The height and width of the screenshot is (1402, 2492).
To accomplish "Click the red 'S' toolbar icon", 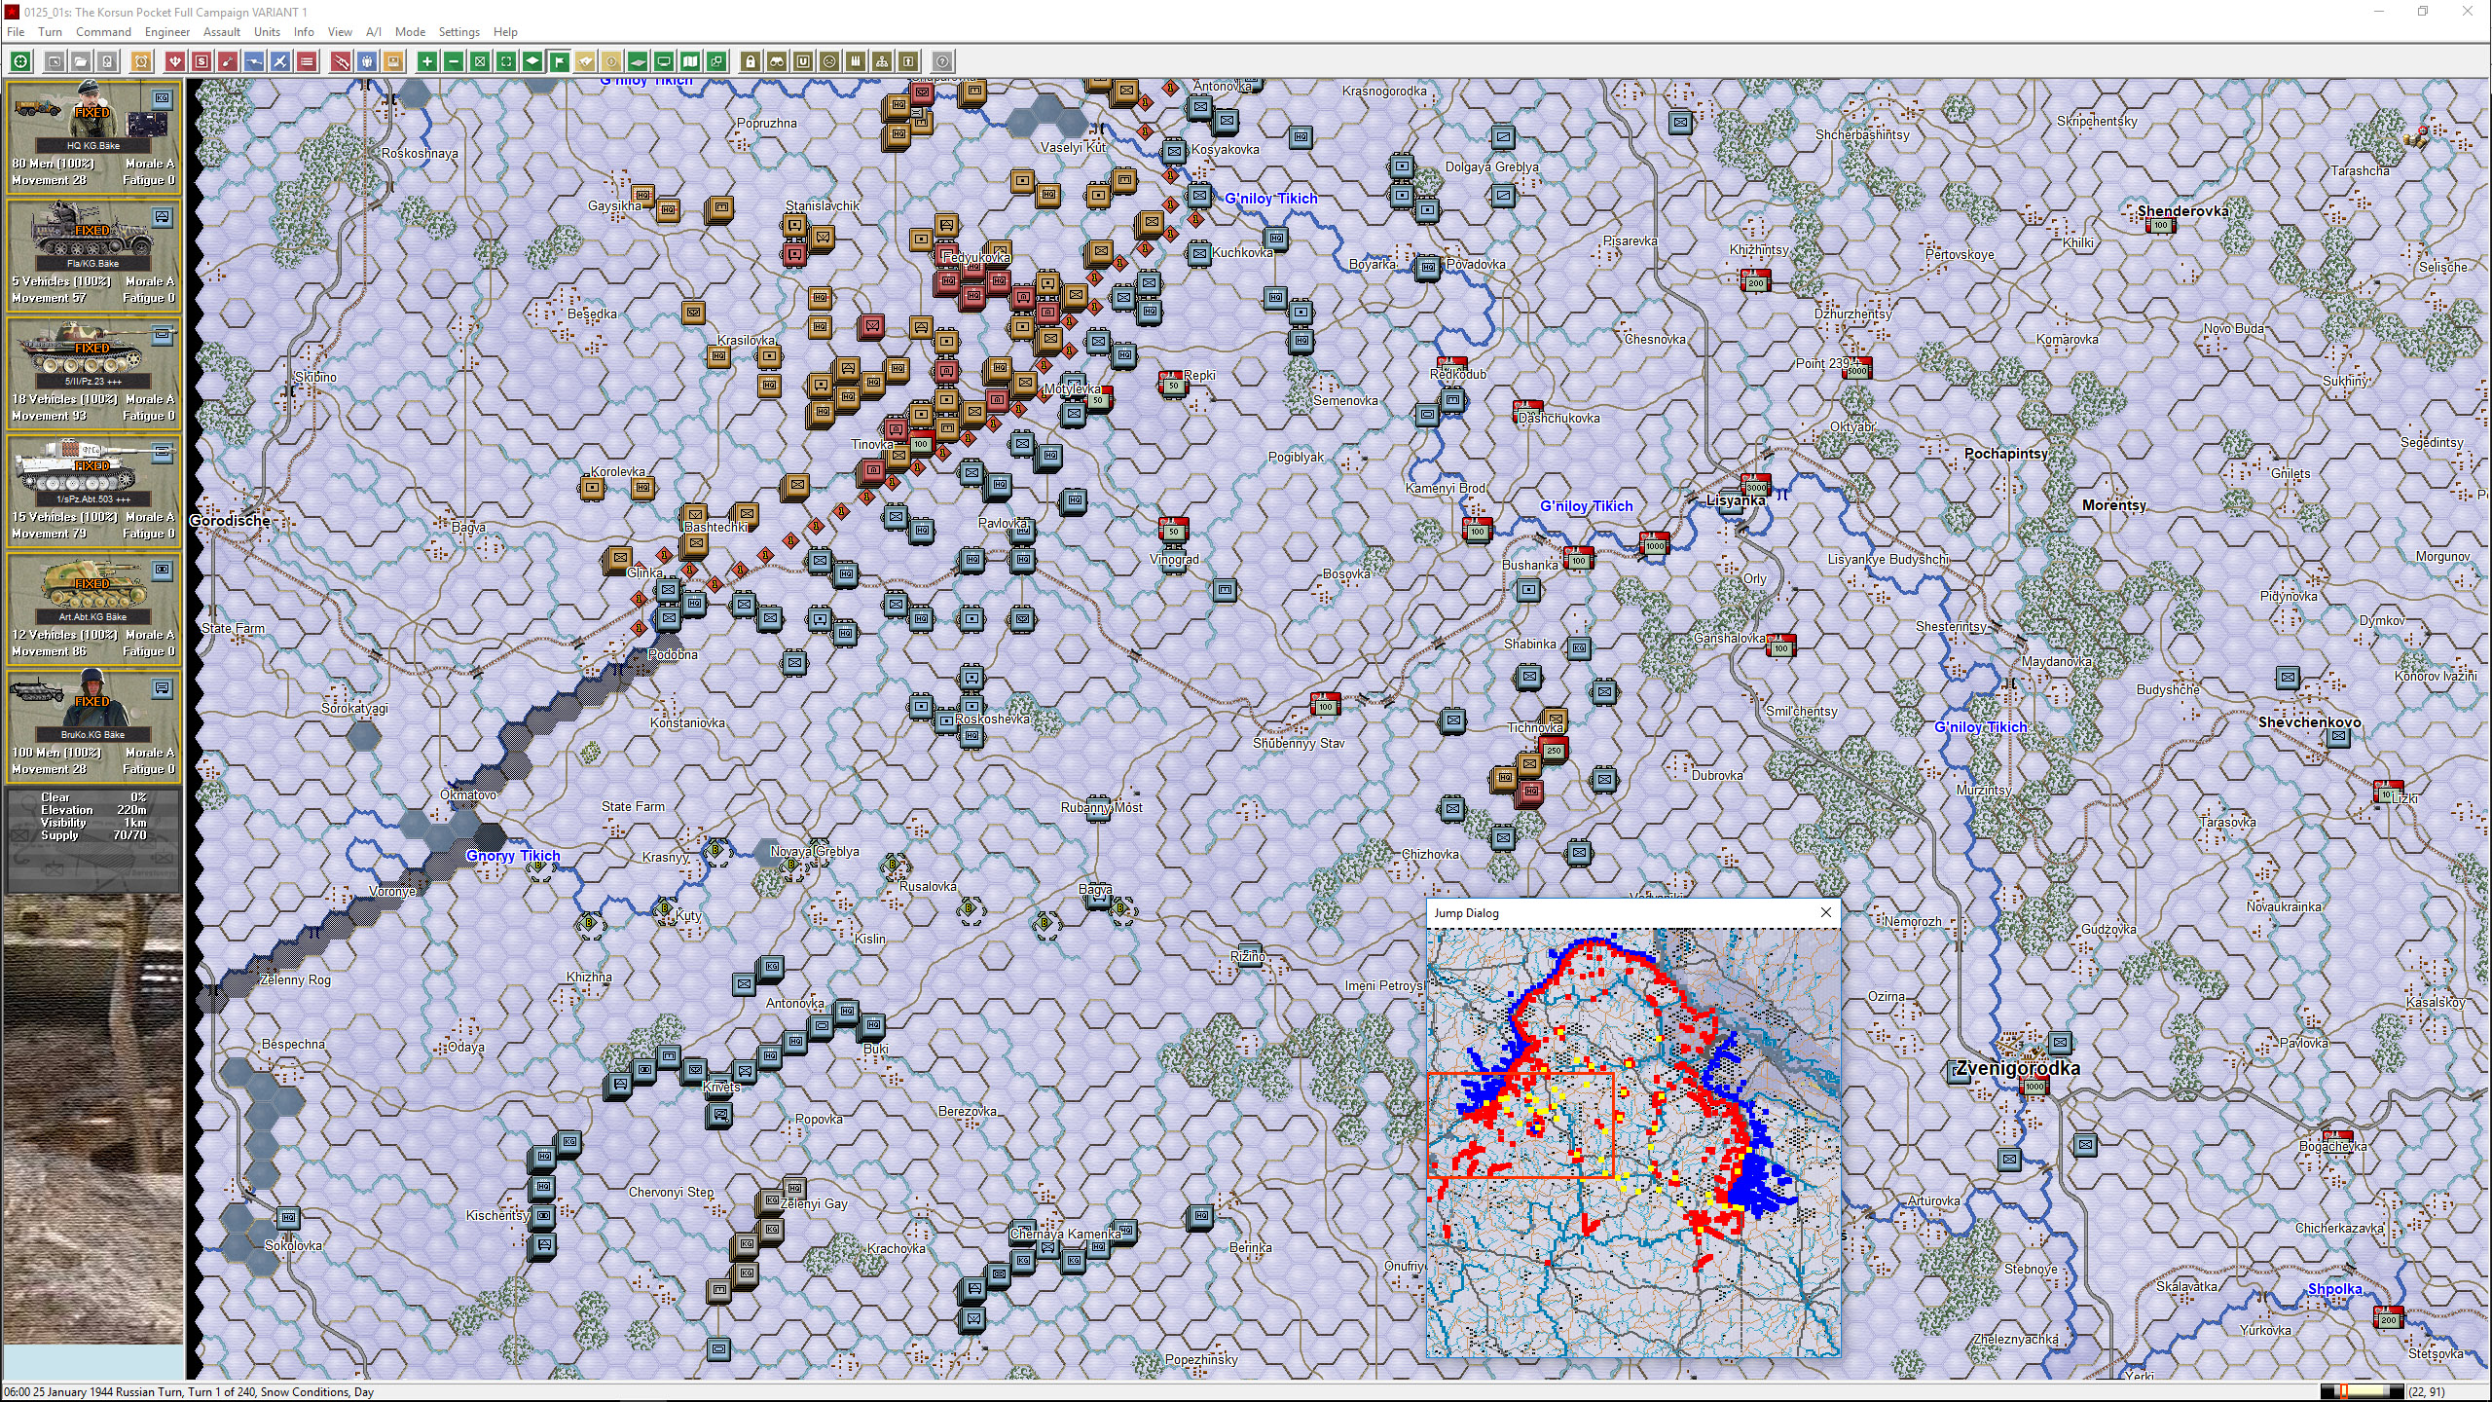I will [x=202, y=61].
